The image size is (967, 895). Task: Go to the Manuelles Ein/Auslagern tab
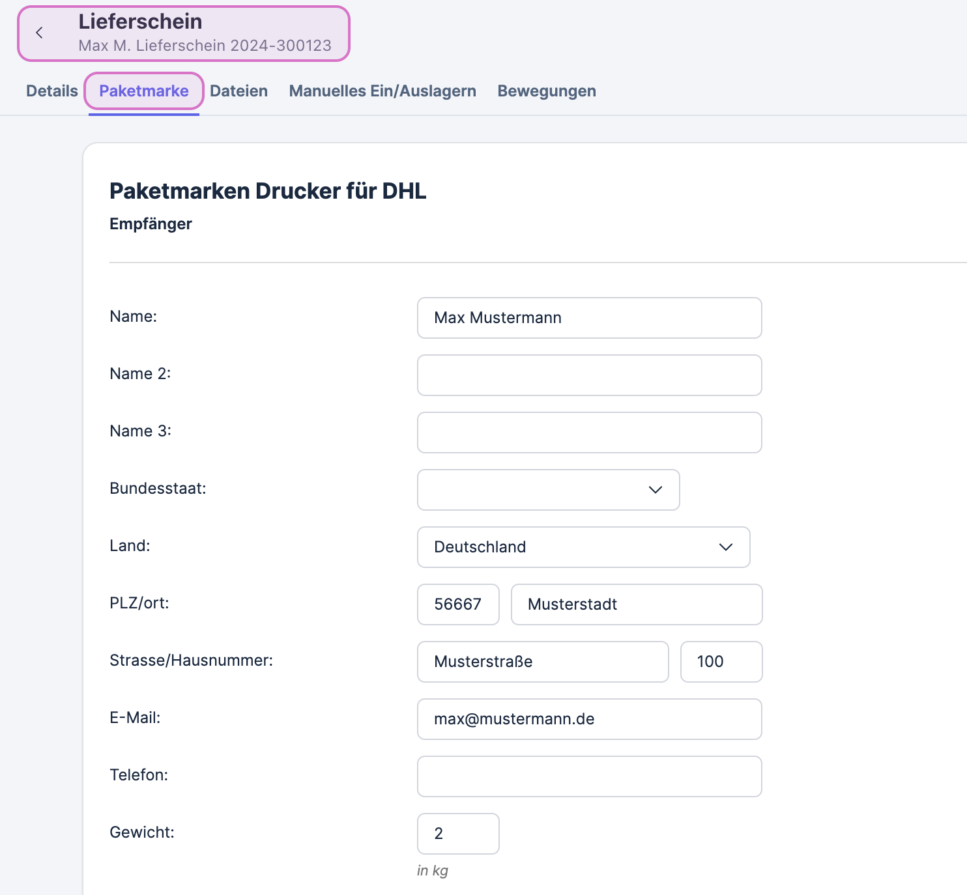382,91
